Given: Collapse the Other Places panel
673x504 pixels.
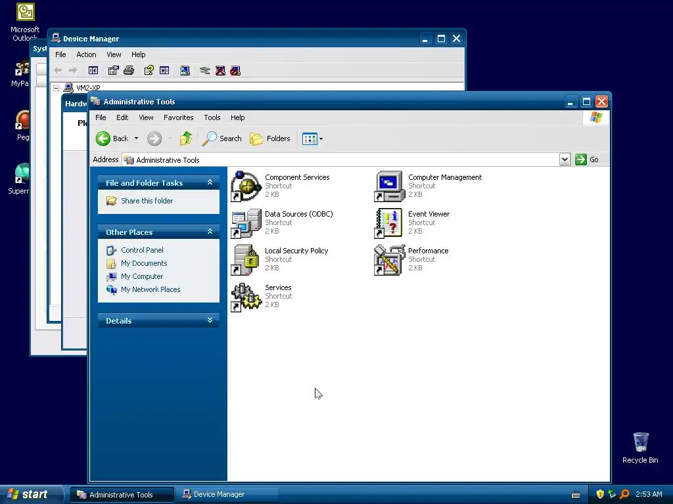Looking at the screenshot, I should 210,232.
